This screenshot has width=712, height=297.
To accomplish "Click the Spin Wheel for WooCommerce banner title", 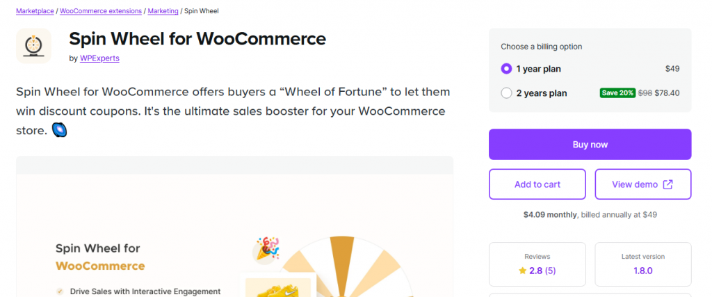I will [x=100, y=257].
